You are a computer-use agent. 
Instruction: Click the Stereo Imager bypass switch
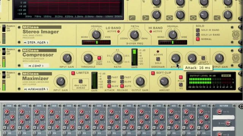tap(4, 29)
